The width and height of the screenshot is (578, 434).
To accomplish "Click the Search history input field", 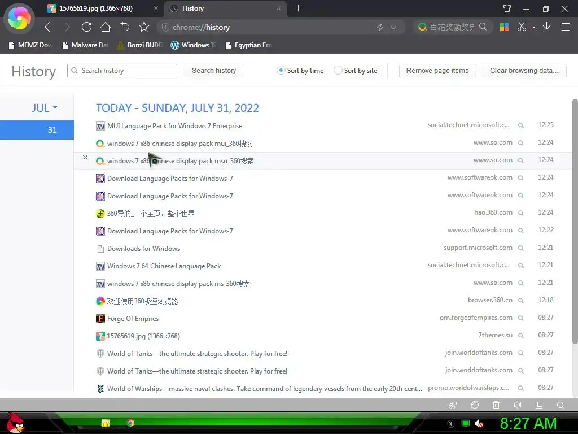I will tap(122, 71).
